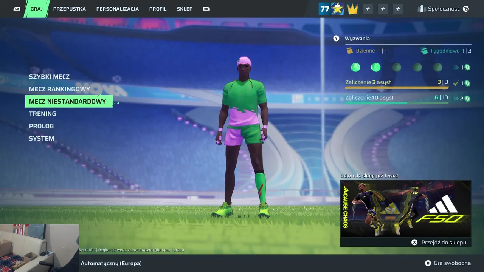Click the controller button icon after Społeczność
The image size is (484, 272).
pos(466,9)
